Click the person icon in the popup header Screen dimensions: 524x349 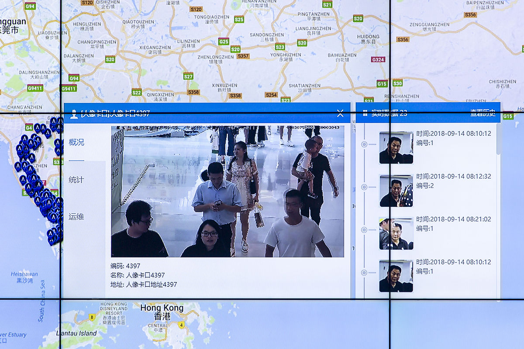coord(74,114)
